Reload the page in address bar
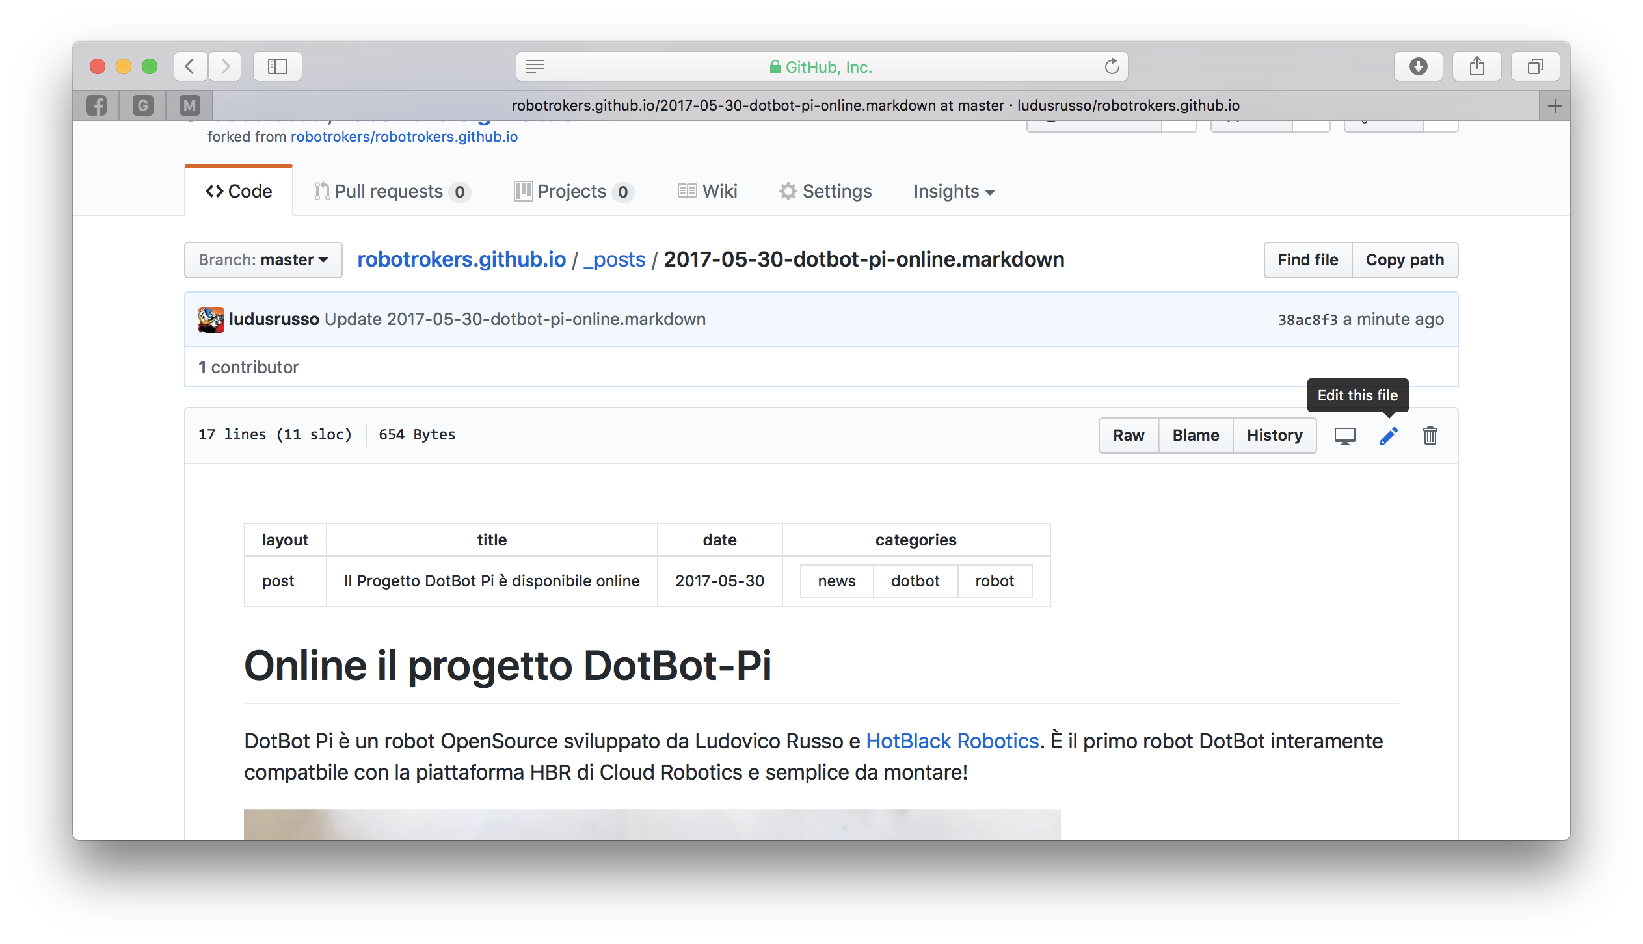 (1112, 66)
